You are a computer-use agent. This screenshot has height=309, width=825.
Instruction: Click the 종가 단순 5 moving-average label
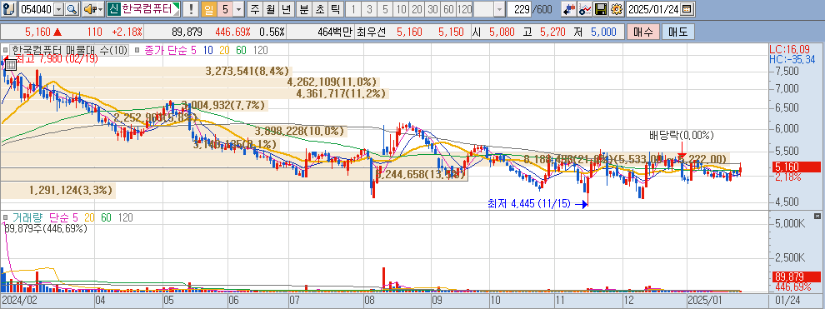(x=170, y=51)
